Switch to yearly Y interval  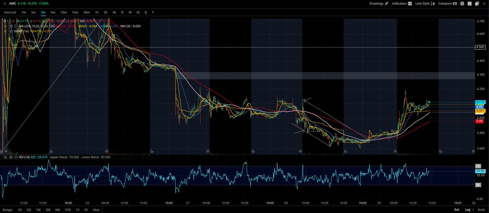pyautogui.click(x=153, y=13)
